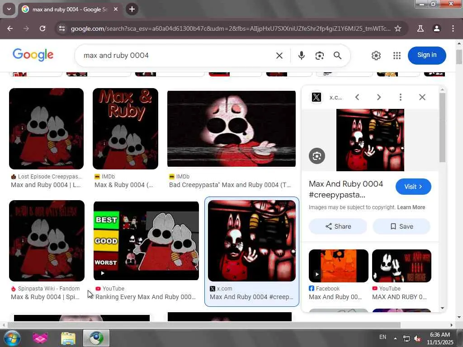Open the Chrome three-dot menu
Image resolution: width=463 pixels, height=347 pixels.
coord(453,28)
